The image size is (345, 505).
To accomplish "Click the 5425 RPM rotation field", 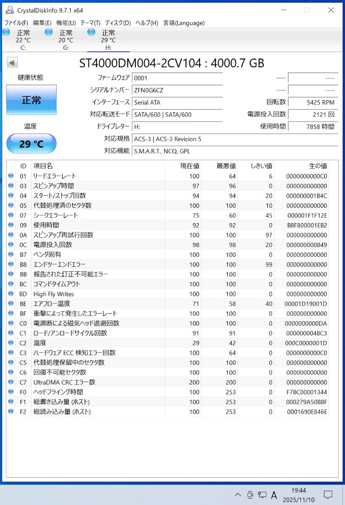I will [x=313, y=102].
